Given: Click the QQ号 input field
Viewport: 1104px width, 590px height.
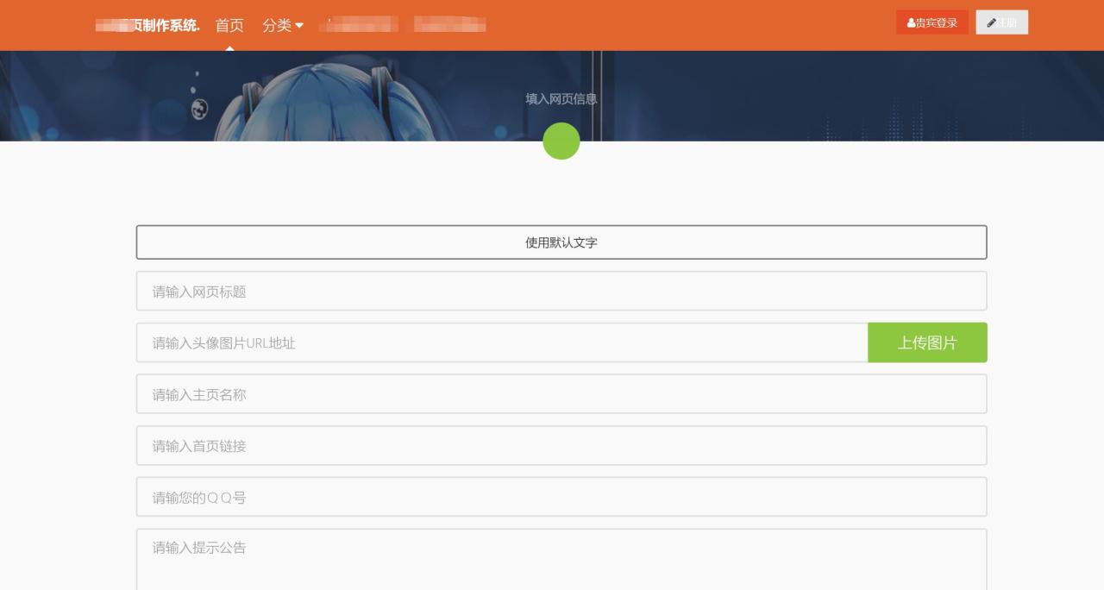Looking at the screenshot, I should (561, 496).
